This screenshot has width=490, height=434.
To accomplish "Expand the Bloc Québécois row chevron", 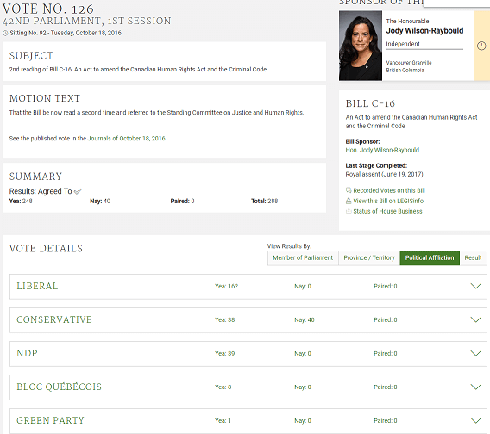I will (475, 387).
